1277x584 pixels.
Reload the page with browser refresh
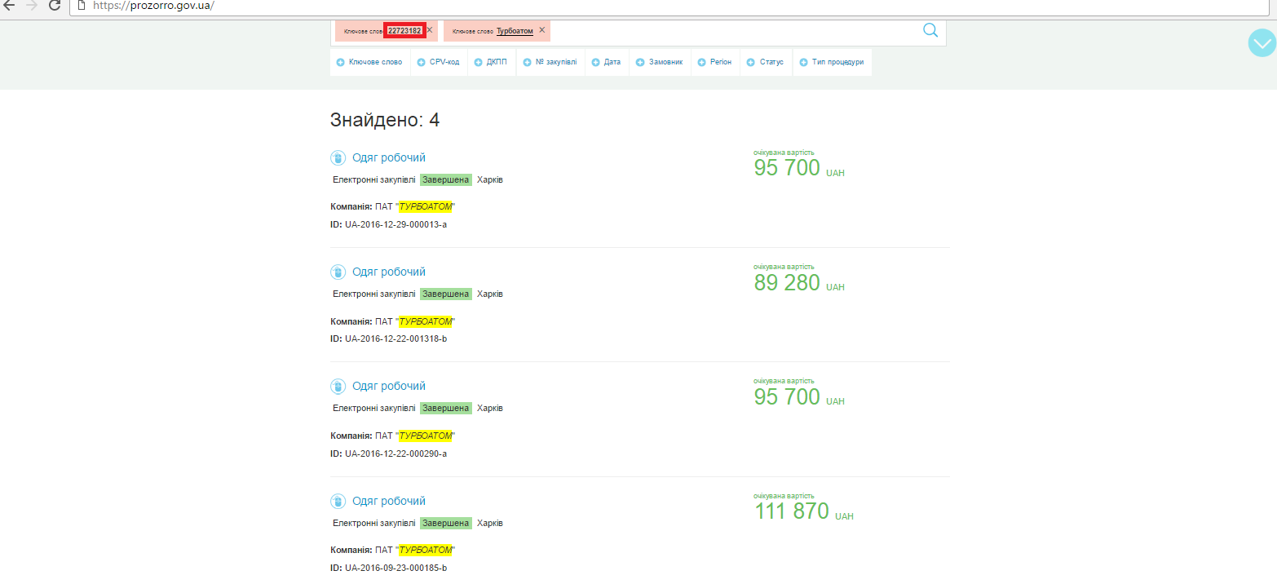point(55,6)
